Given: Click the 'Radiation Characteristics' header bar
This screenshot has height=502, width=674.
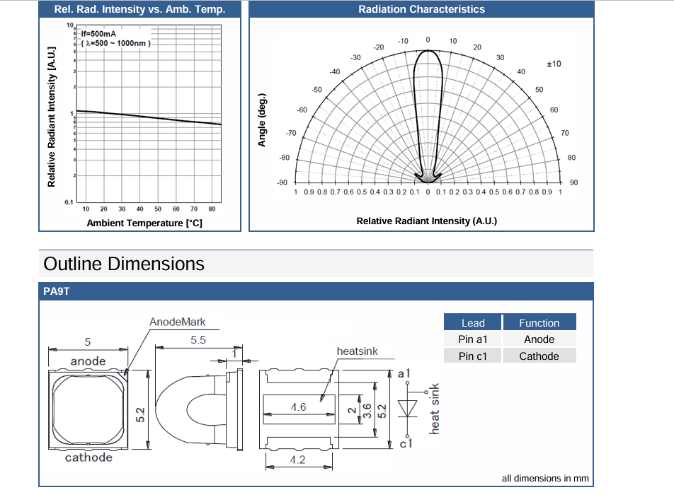Looking at the screenshot, I should (421, 9).
